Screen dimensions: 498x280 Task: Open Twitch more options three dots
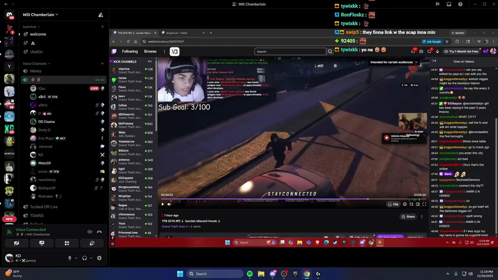tap(164, 51)
